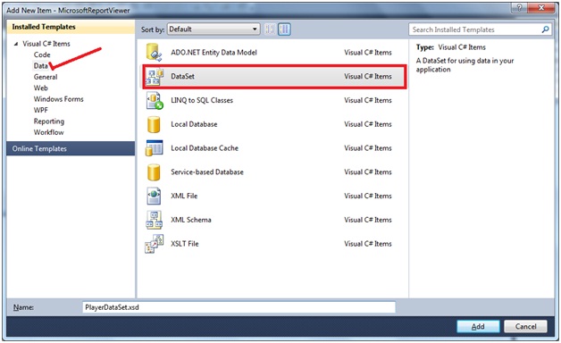Select the Local Database label
The image size is (561, 343).
[194, 124]
